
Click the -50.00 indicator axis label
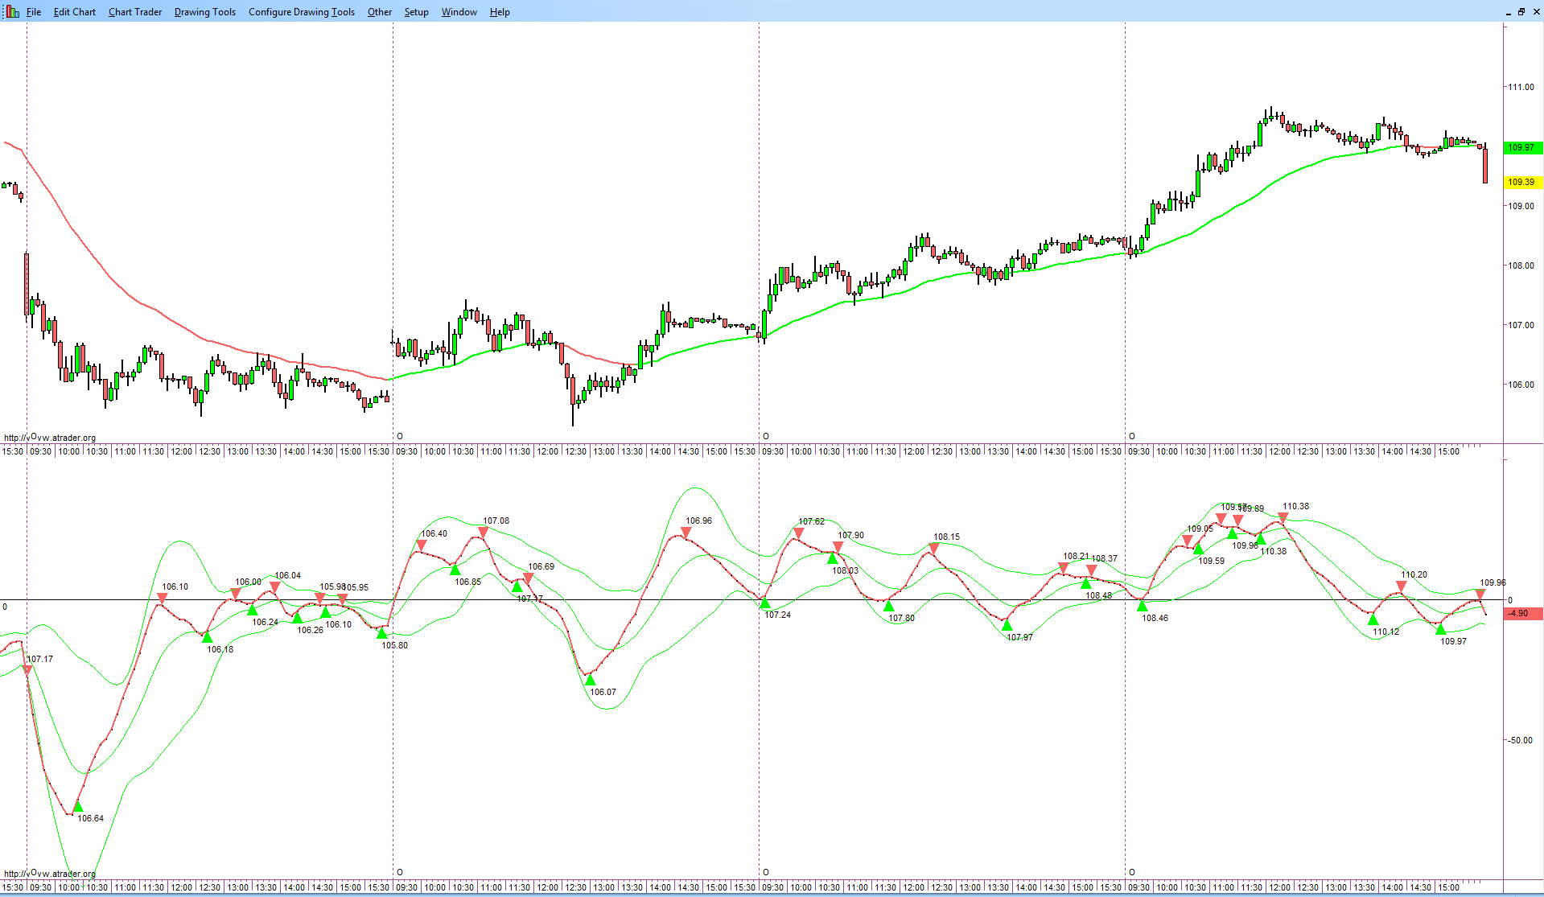(x=1521, y=740)
